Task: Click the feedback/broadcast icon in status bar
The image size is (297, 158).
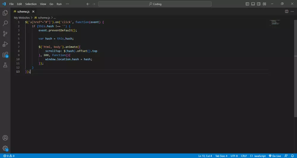Action: (x=286, y=156)
